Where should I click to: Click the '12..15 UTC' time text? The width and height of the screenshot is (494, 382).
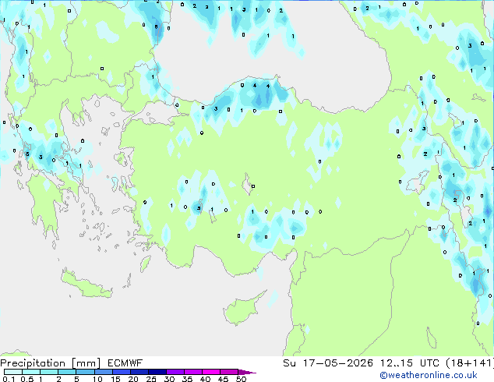point(410,363)
